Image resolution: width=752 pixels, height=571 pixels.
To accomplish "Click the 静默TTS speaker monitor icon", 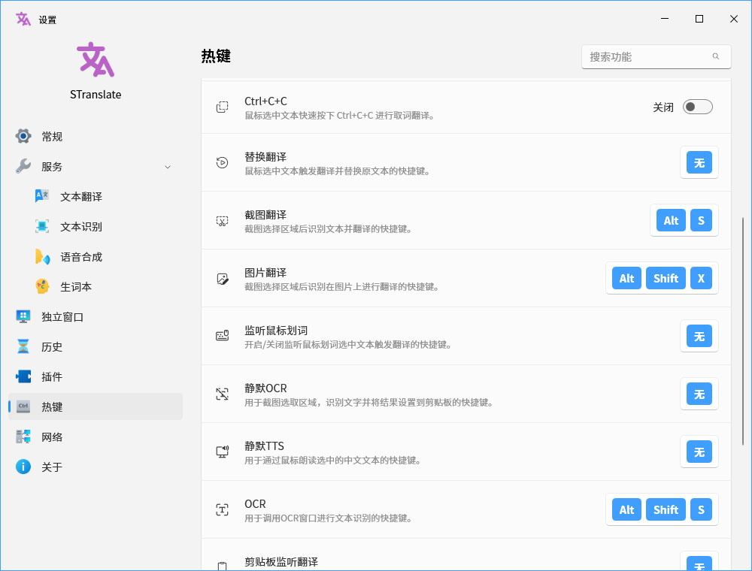I will [x=222, y=452].
